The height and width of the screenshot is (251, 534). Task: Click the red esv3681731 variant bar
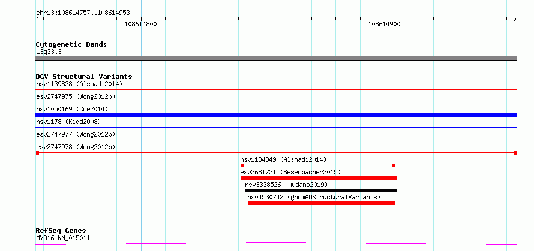point(319,178)
